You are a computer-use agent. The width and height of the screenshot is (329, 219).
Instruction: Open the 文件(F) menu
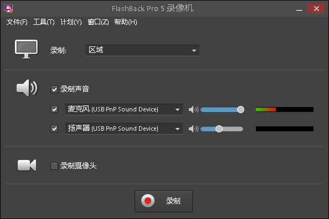click(17, 22)
